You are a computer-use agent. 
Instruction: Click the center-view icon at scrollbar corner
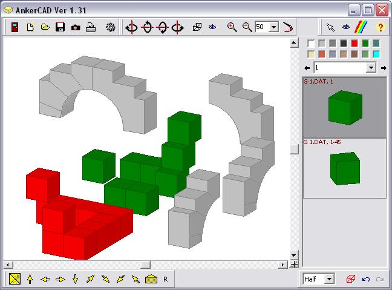click(294, 265)
